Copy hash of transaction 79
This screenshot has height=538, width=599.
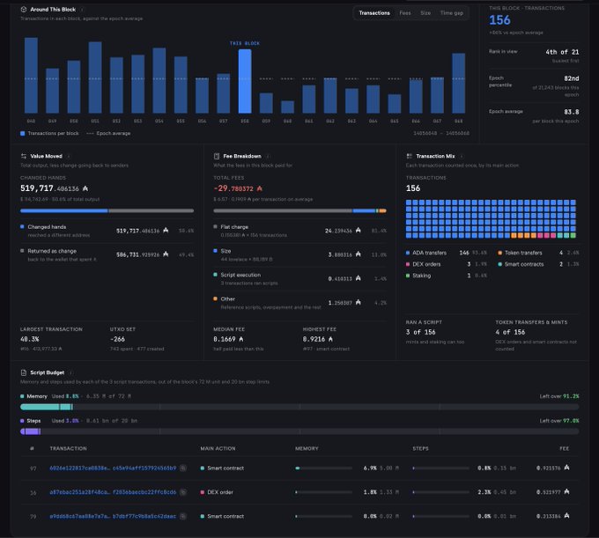pyautogui.click(x=183, y=516)
